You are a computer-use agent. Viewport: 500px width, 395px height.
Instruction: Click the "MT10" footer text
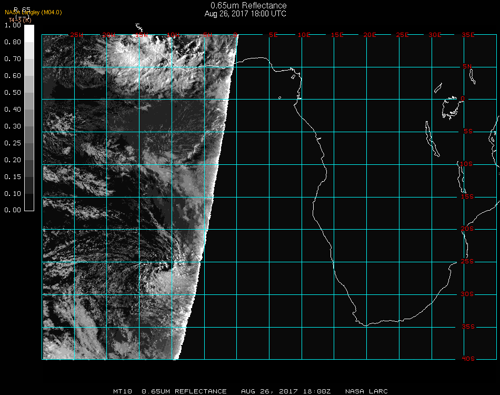pos(122,391)
